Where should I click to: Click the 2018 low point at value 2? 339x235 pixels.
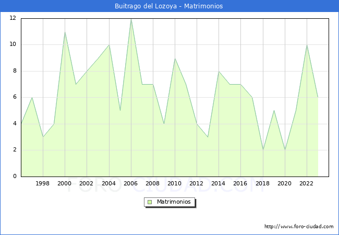[x=263, y=150]
